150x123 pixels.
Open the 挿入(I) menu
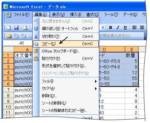(76, 15)
